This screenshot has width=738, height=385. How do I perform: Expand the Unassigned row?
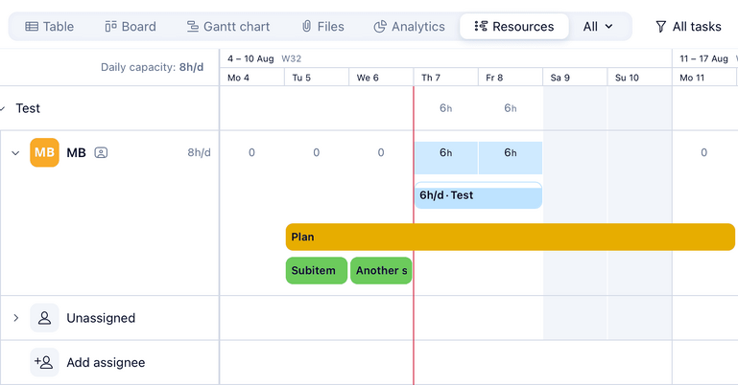(15, 318)
